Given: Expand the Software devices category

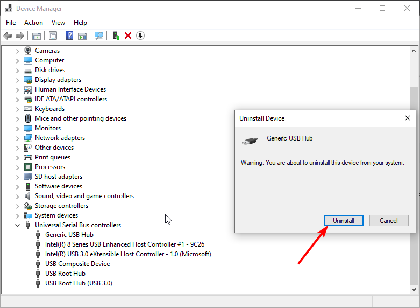Looking at the screenshot, I should 17,187.
